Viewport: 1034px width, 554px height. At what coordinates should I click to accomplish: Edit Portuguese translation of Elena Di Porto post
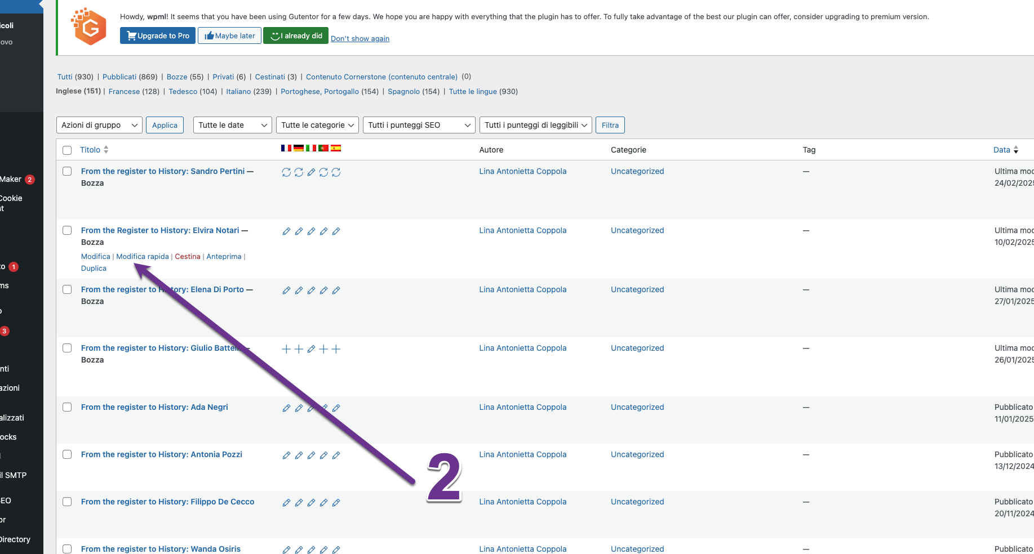coord(323,291)
